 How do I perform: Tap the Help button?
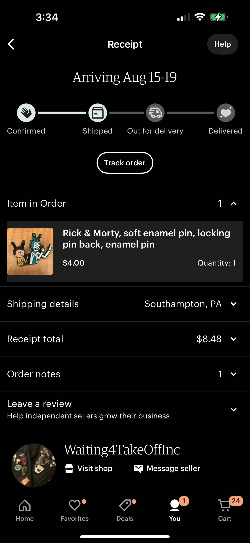click(222, 44)
